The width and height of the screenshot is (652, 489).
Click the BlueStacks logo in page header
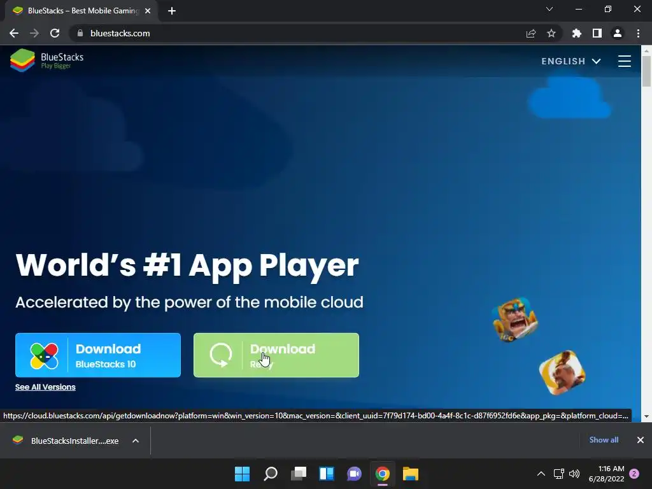(x=46, y=60)
